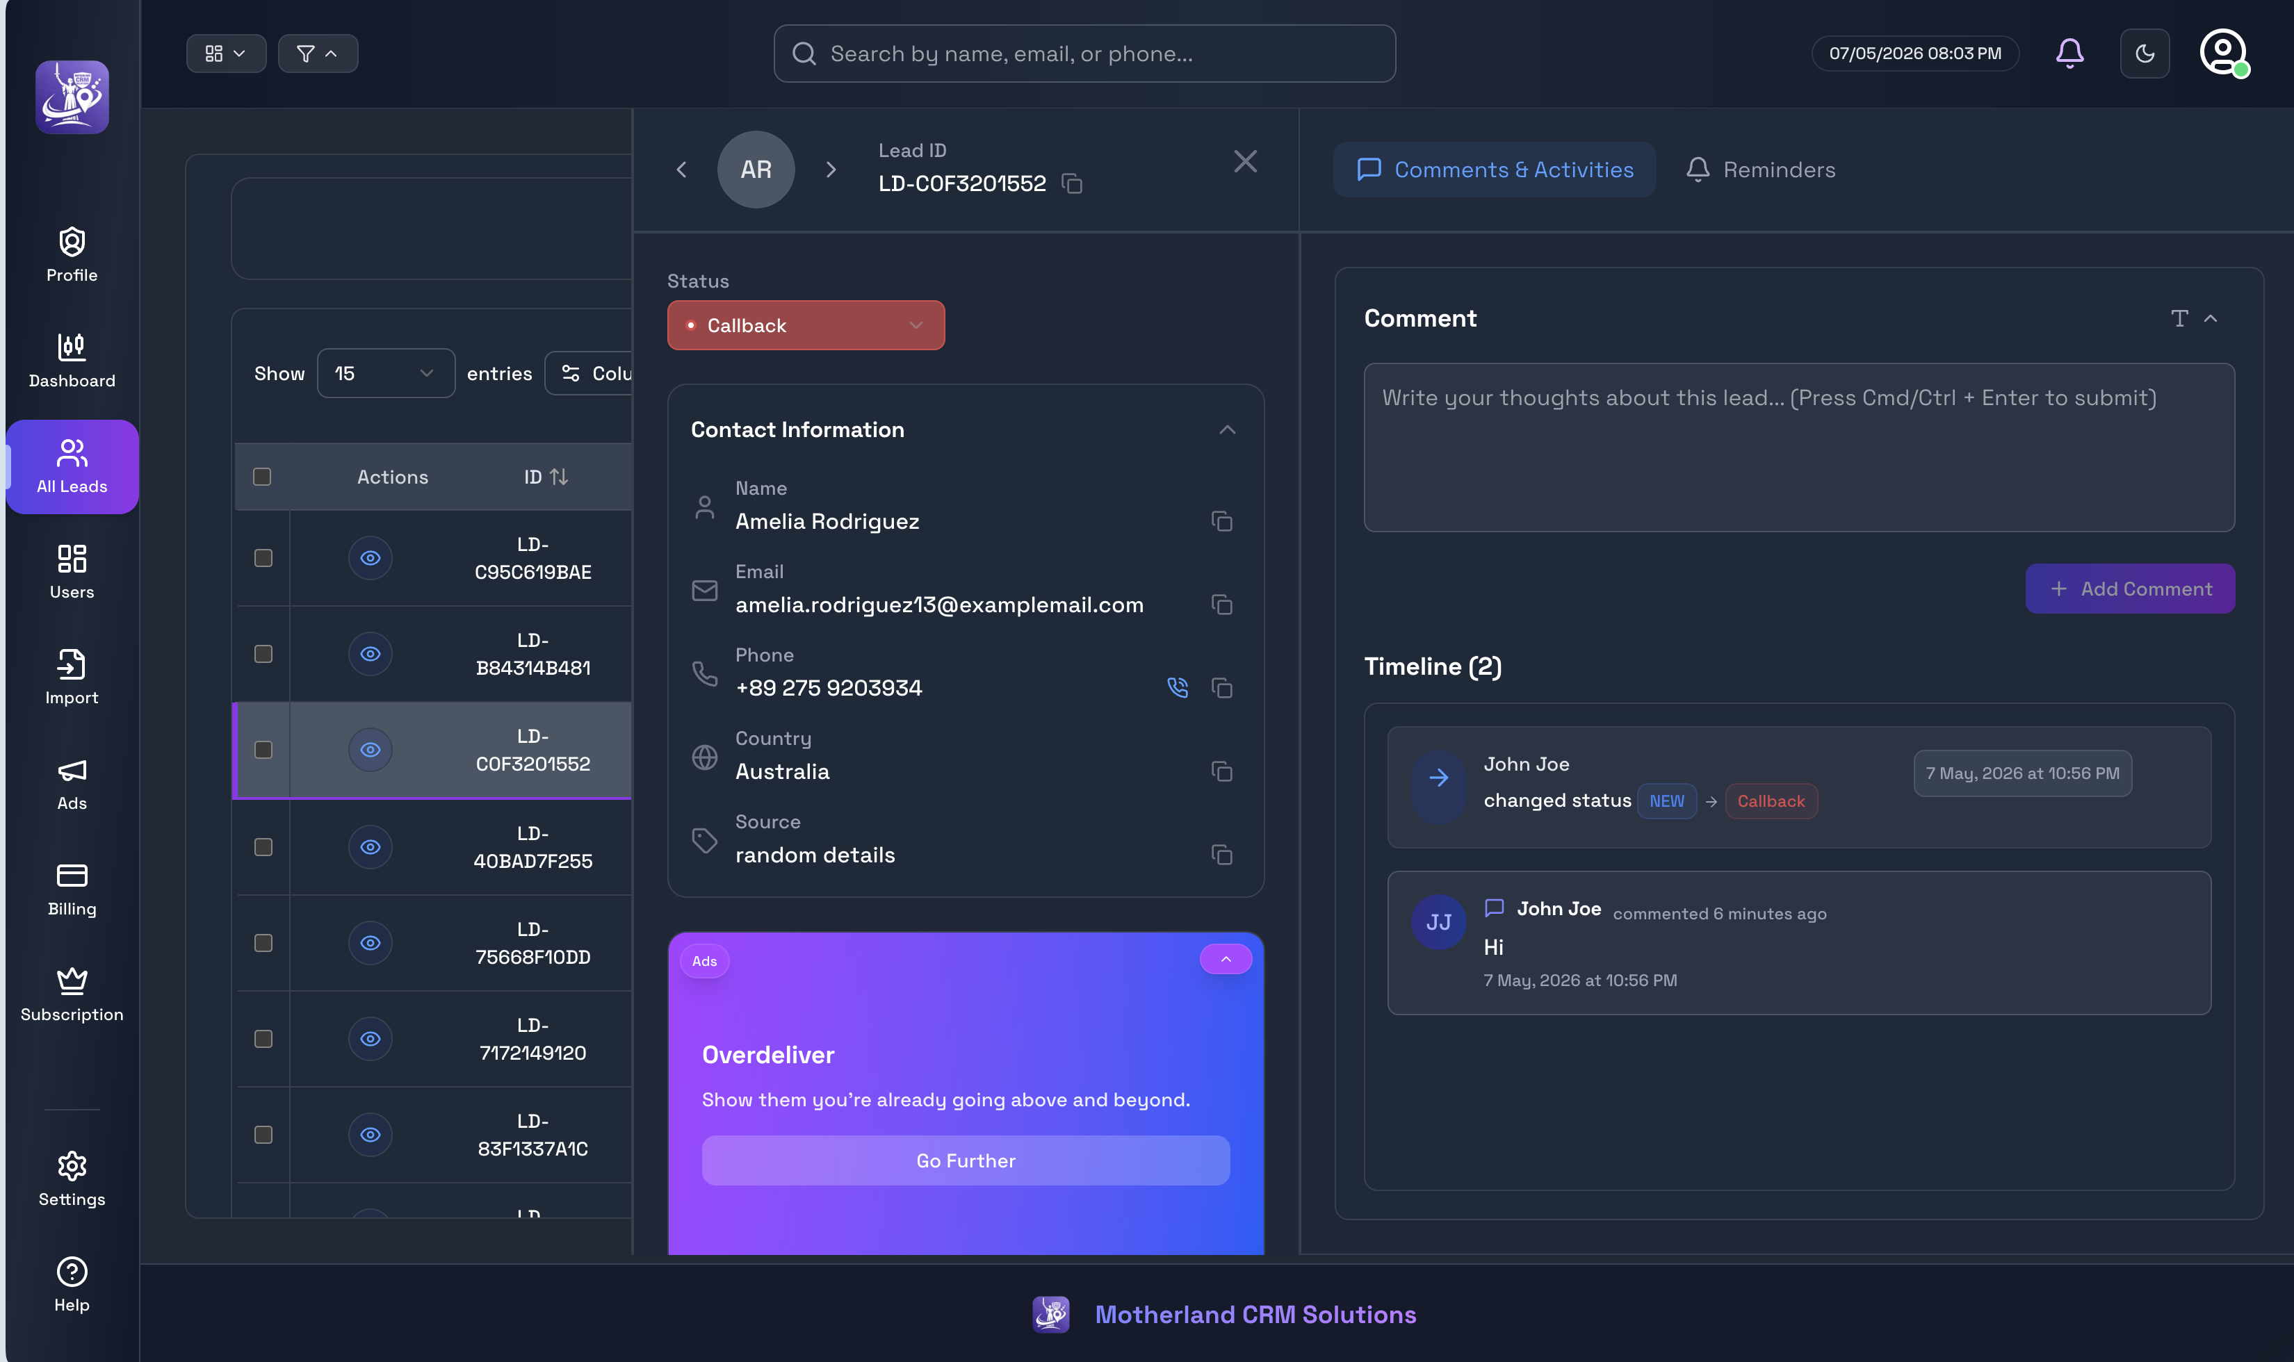View lead LD-C95C619BAE eye icon
This screenshot has width=2294, height=1362.
tap(370, 558)
